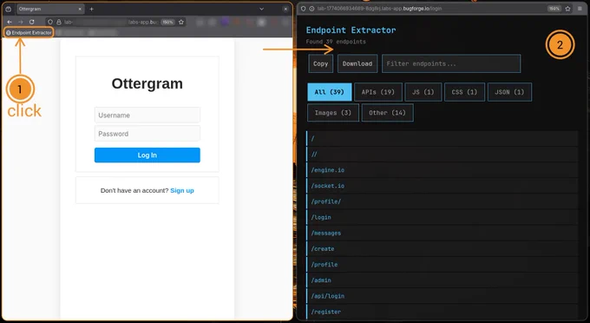This screenshot has width=590, height=323.
Task: Click the zoom level badge in left browser
Action: tap(167, 22)
